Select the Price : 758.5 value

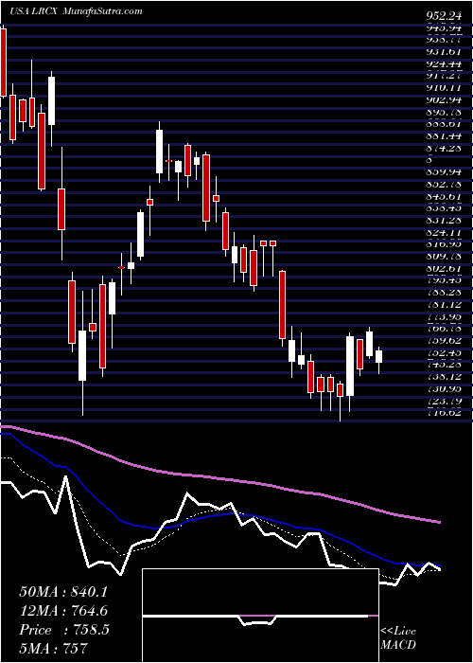click(x=64, y=630)
